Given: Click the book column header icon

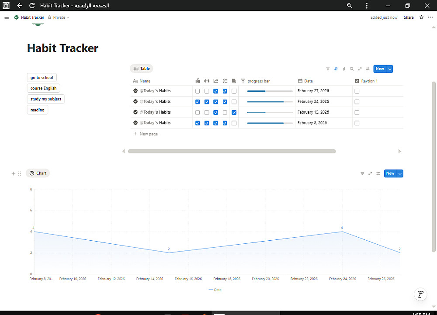Looking at the screenshot, I should click(234, 81).
